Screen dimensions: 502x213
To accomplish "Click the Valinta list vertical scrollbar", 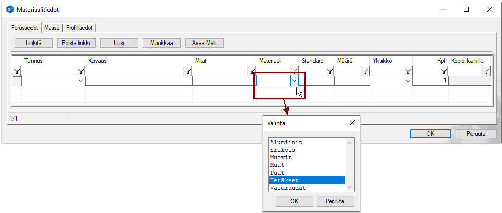I will coord(349,164).
